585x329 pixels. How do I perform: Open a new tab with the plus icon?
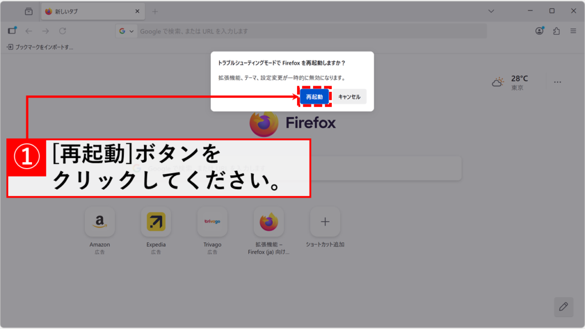click(x=155, y=11)
